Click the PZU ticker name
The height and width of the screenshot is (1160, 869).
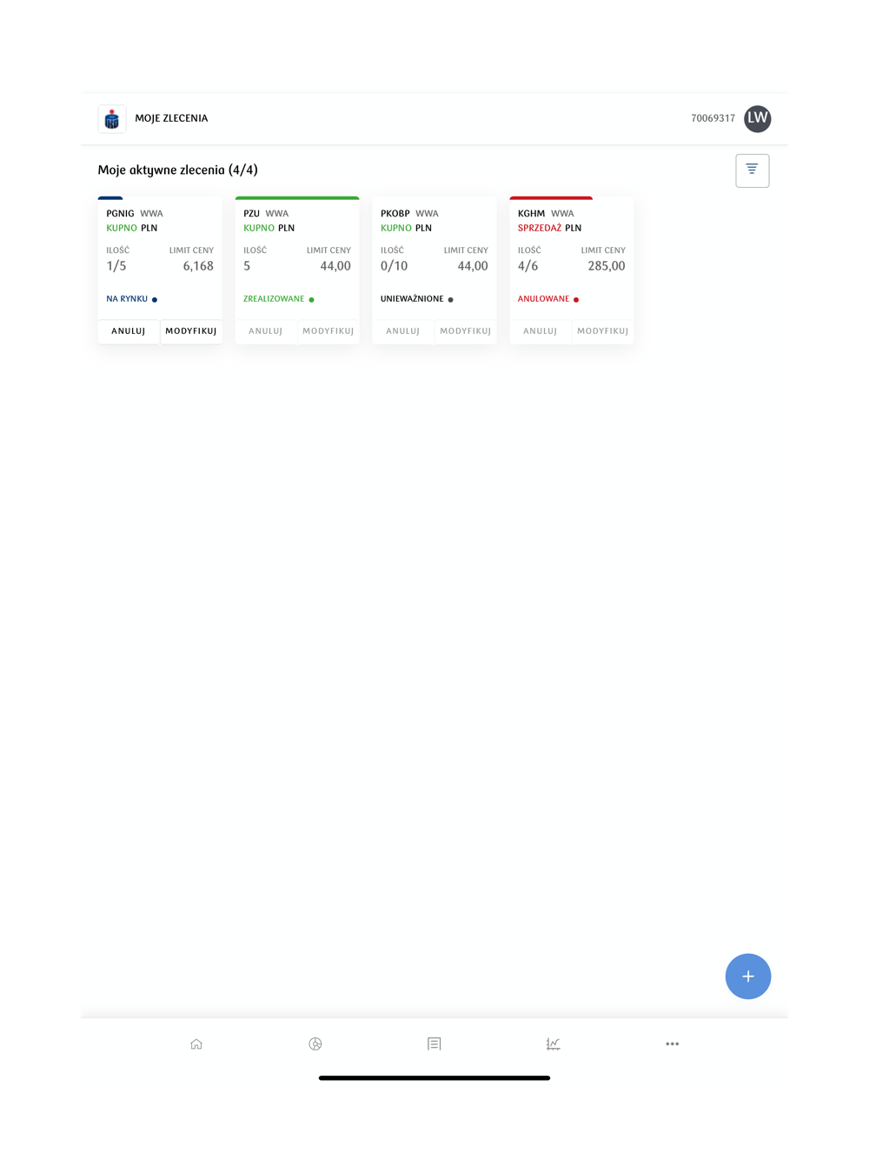pyautogui.click(x=252, y=213)
